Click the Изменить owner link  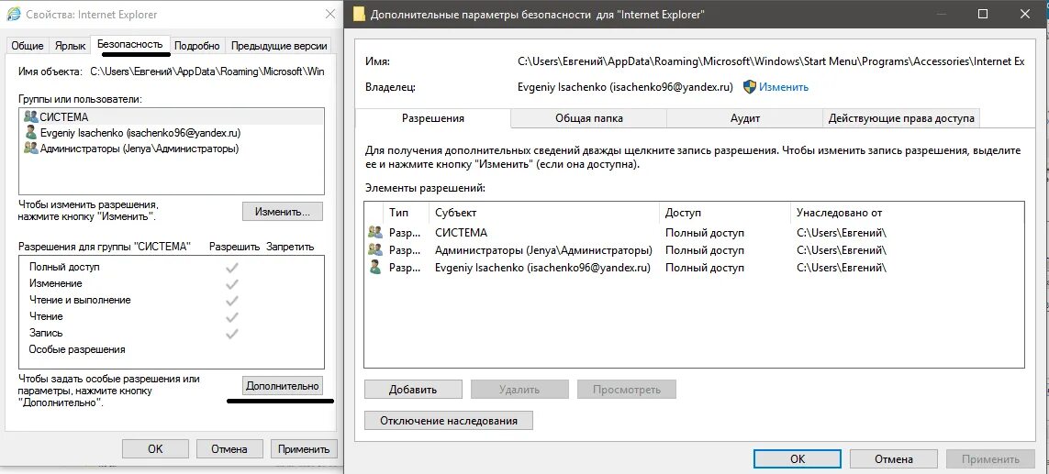(x=784, y=87)
